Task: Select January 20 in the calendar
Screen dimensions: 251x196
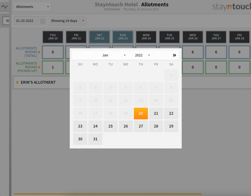Action: tap(141, 113)
